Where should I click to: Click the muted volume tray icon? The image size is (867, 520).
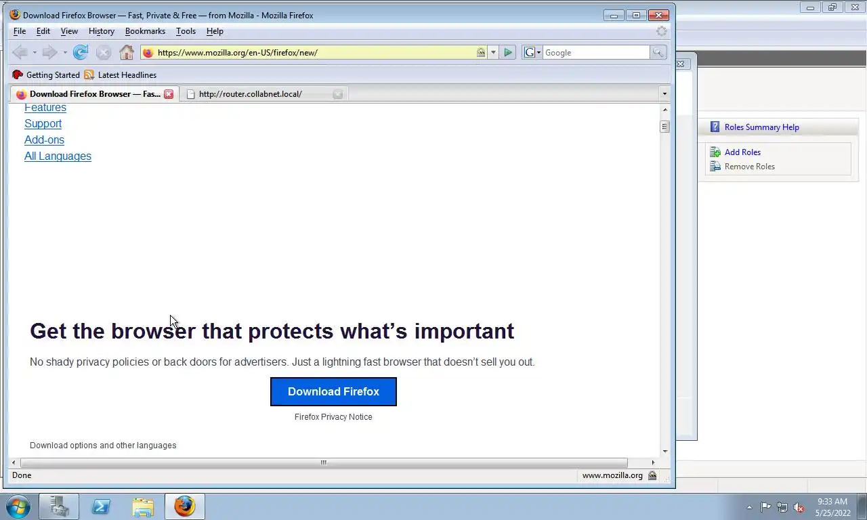(x=799, y=507)
